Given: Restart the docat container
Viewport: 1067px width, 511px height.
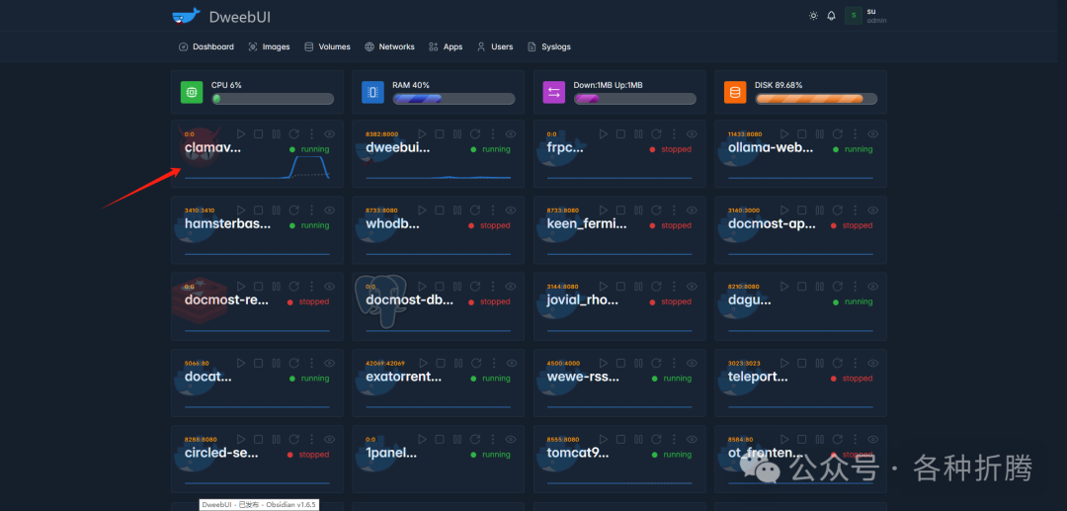Looking at the screenshot, I should [x=294, y=364].
